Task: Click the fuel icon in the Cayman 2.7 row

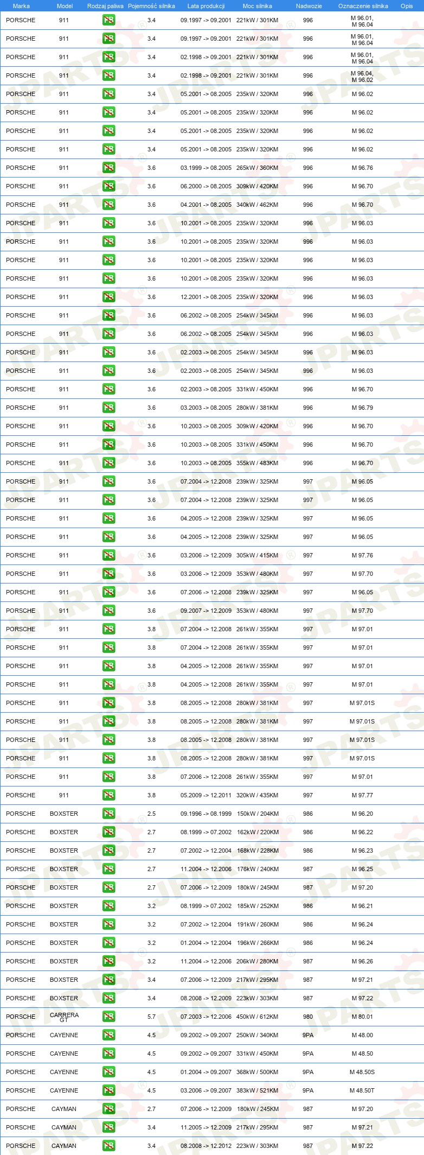Action: (109, 1108)
